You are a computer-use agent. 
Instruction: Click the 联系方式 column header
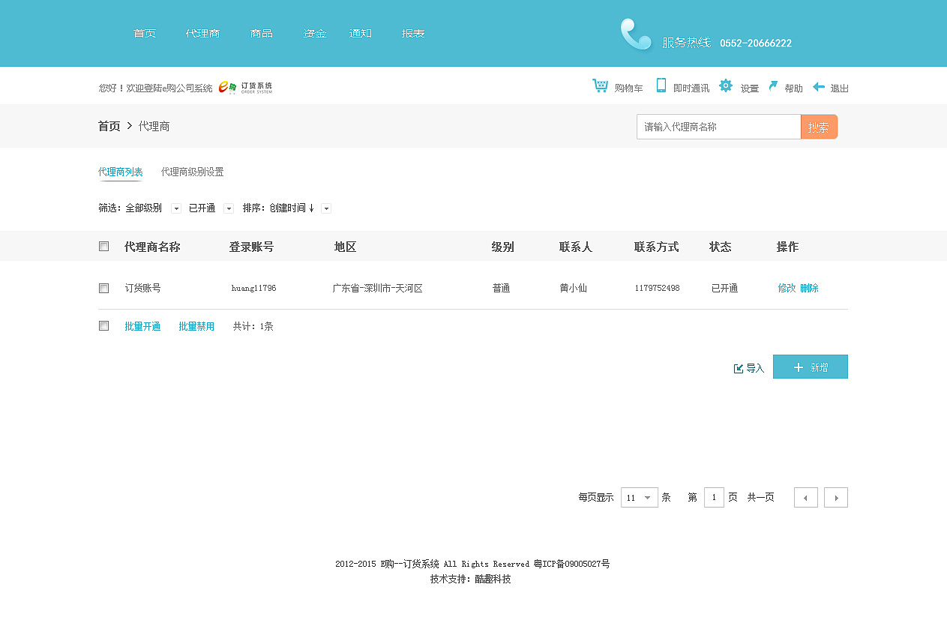(657, 247)
